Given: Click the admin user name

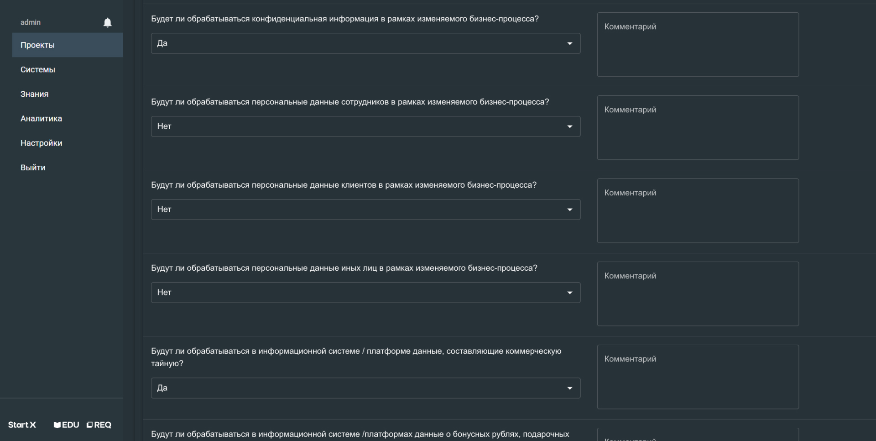Looking at the screenshot, I should pos(31,22).
